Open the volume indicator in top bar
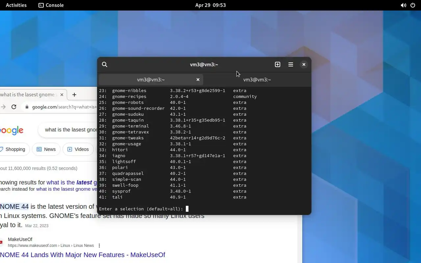Image resolution: width=421 pixels, height=263 pixels. pos(403,5)
